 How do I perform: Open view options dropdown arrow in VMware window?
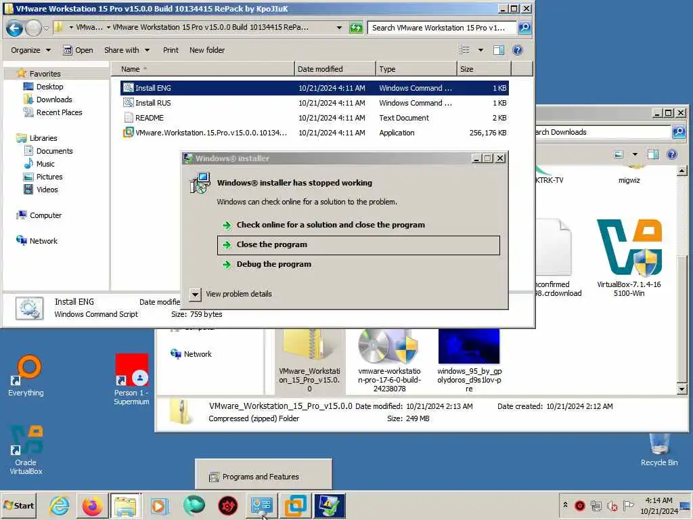point(480,50)
